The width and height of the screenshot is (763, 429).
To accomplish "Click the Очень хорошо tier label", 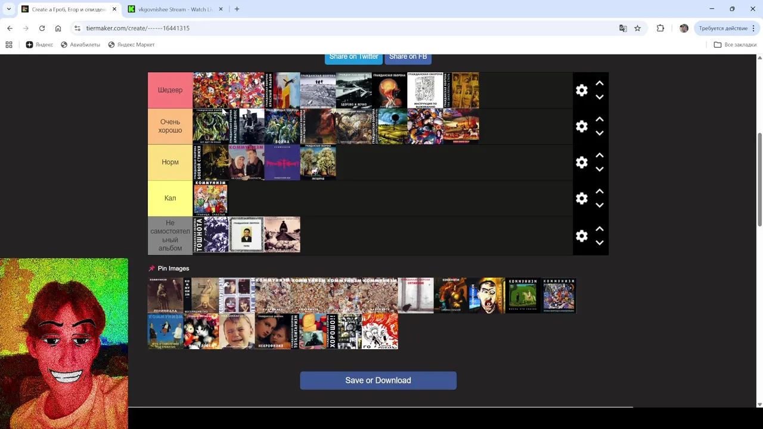I will pos(170,126).
